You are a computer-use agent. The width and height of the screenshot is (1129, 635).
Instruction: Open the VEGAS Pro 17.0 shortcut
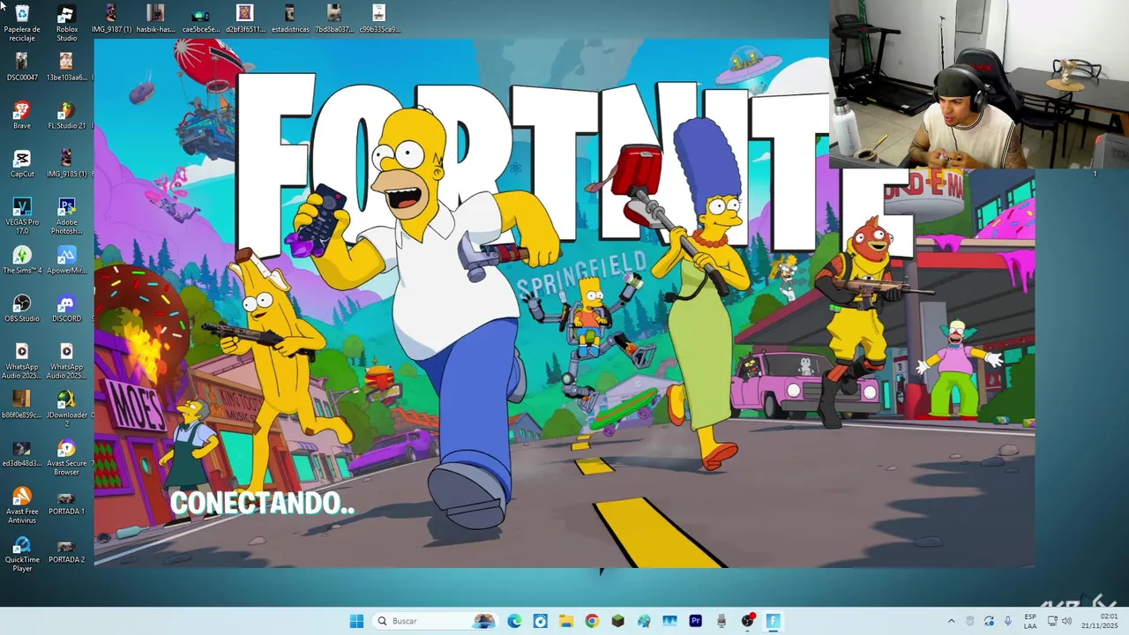tap(22, 216)
